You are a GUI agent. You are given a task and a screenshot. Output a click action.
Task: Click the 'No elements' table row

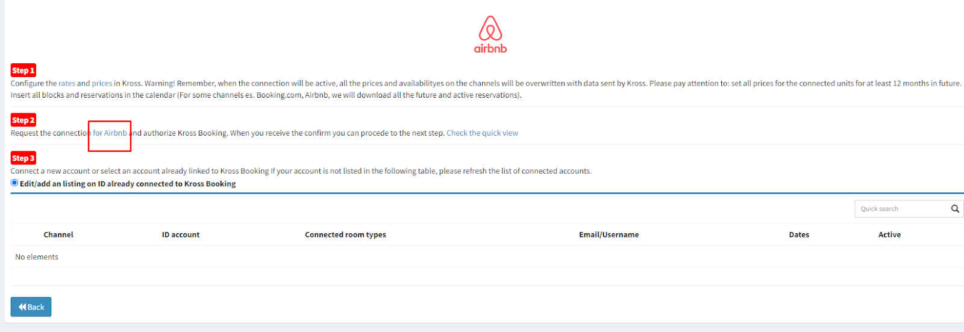tap(37, 257)
